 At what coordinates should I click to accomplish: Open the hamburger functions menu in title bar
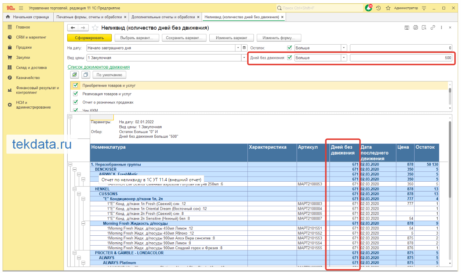[x=20, y=8]
